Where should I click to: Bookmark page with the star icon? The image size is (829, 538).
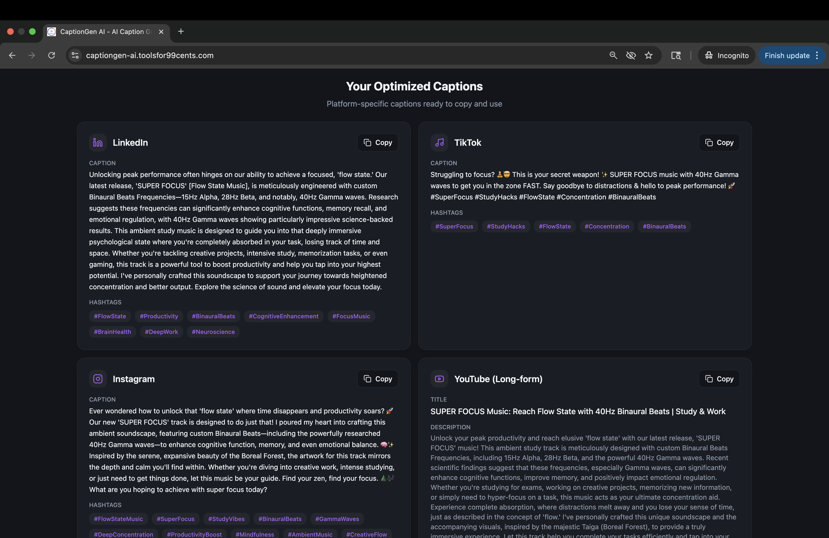click(649, 55)
